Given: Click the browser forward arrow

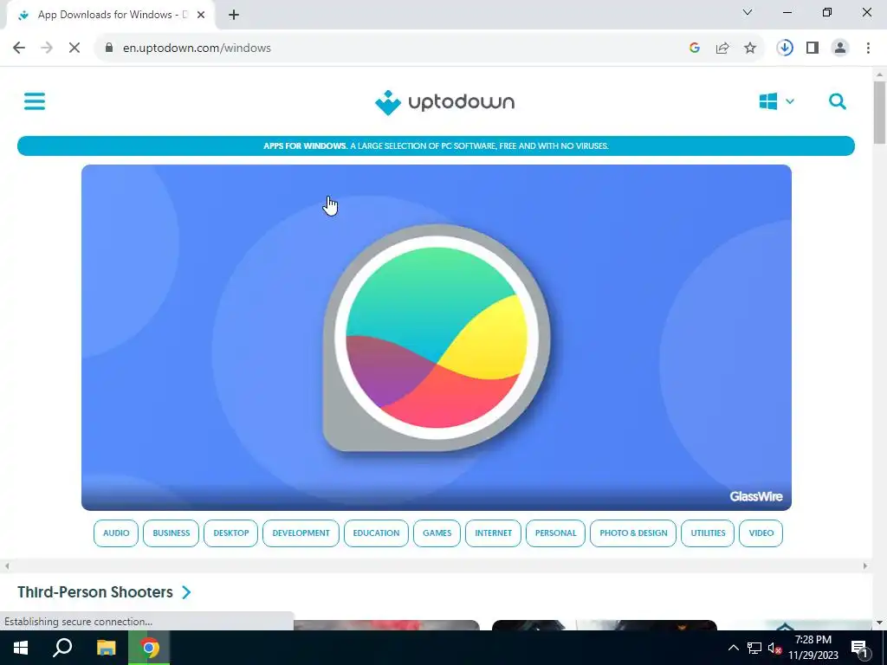Looking at the screenshot, I should [x=47, y=48].
